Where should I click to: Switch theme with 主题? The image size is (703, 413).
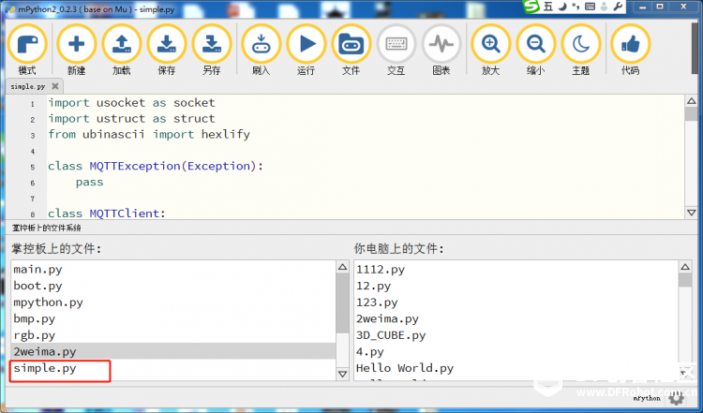pos(581,50)
